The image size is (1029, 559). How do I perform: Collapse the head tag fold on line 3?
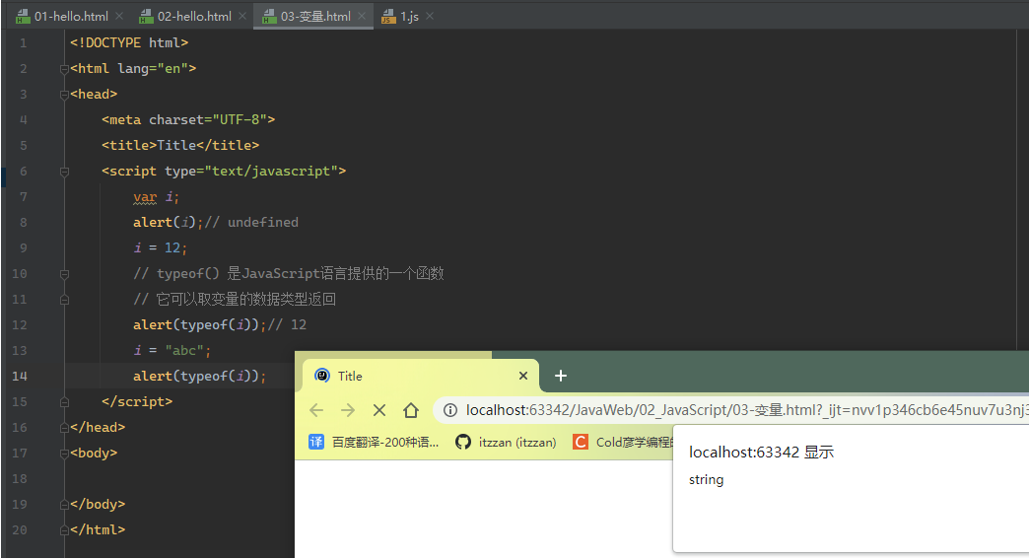[64, 95]
